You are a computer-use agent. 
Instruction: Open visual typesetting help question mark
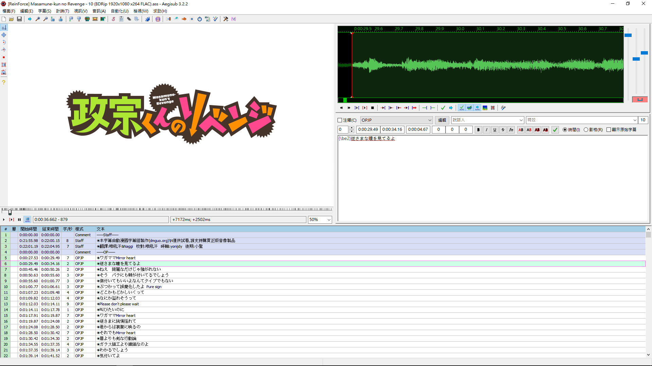click(x=4, y=82)
